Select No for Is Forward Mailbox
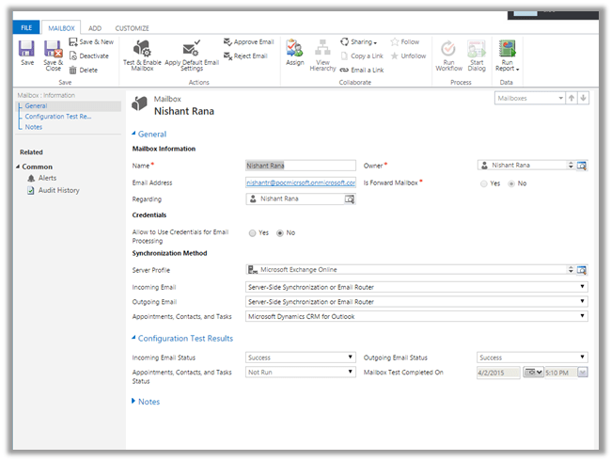 click(511, 183)
